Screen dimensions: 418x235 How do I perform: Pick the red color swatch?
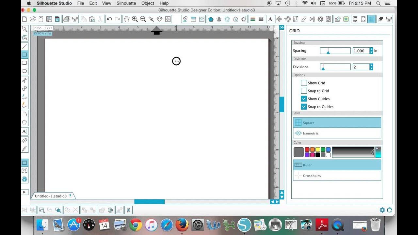pos(307,149)
